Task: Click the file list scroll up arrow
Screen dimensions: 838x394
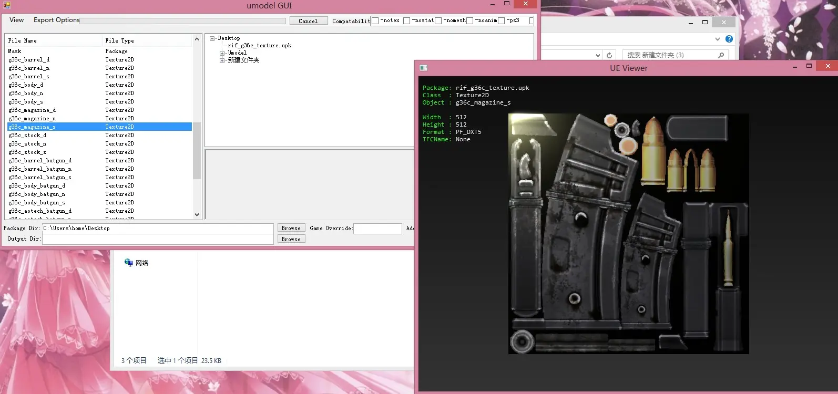Action: pyautogui.click(x=197, y=39)
